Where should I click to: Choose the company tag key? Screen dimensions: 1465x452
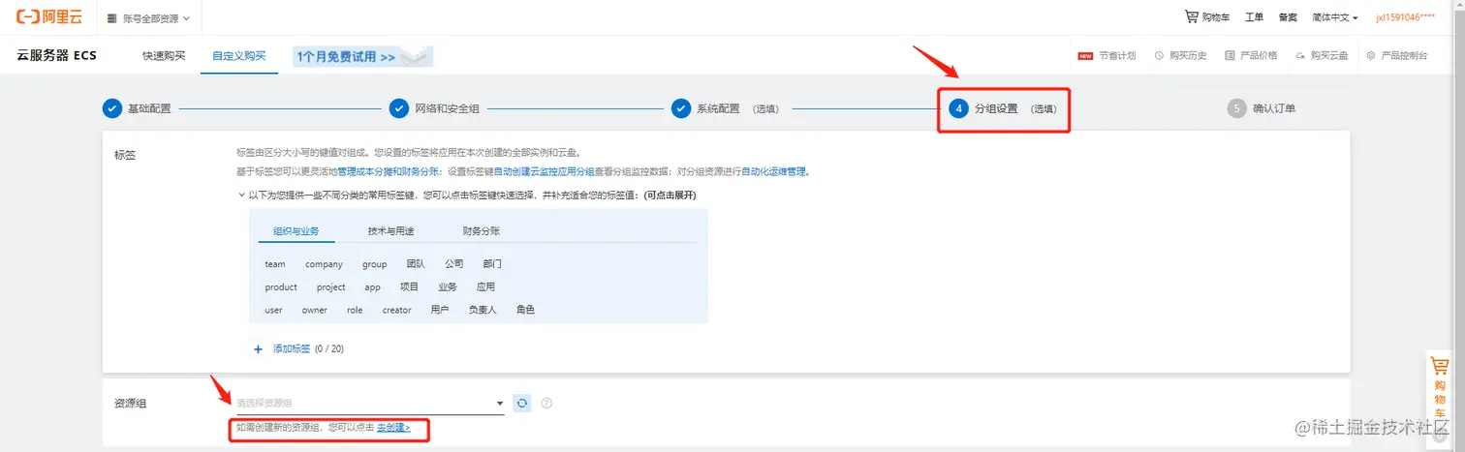pos(324,264)
